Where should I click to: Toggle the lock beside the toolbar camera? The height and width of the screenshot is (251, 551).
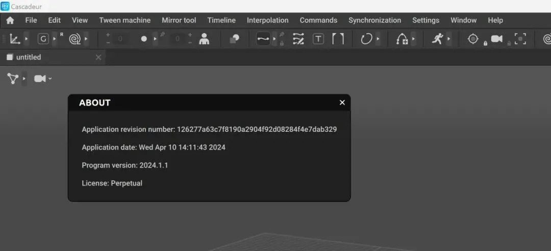pyautogui.click(x=509, y=43)
